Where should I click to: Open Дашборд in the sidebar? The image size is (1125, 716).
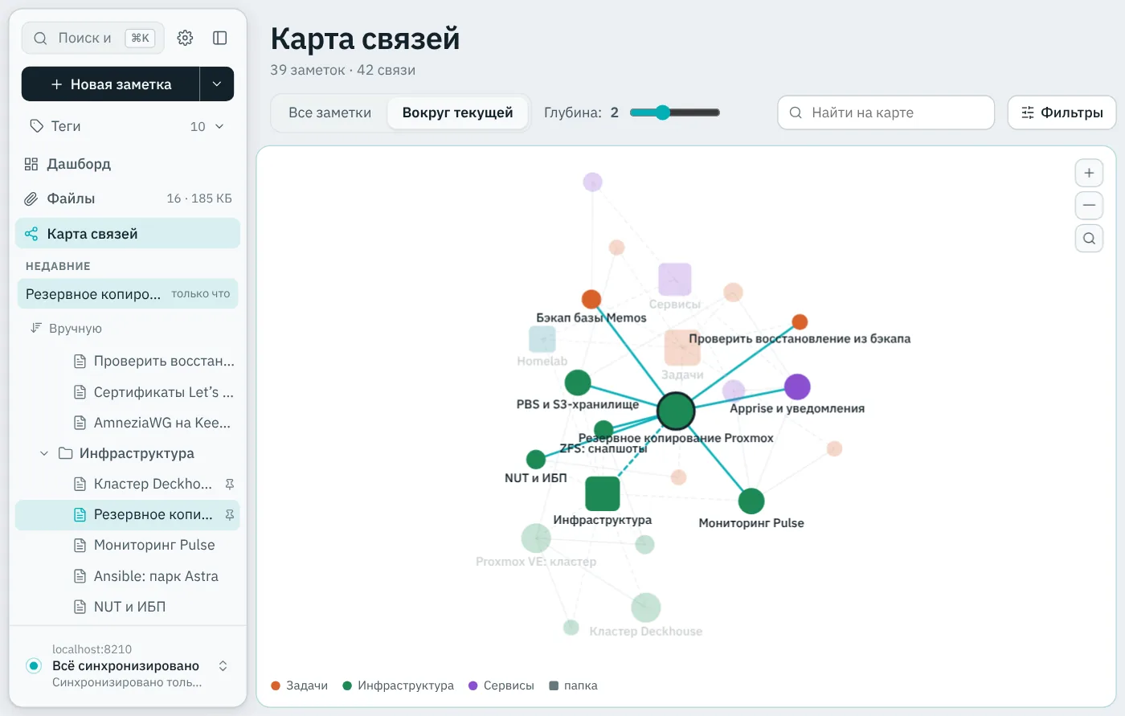click(127, 164)
